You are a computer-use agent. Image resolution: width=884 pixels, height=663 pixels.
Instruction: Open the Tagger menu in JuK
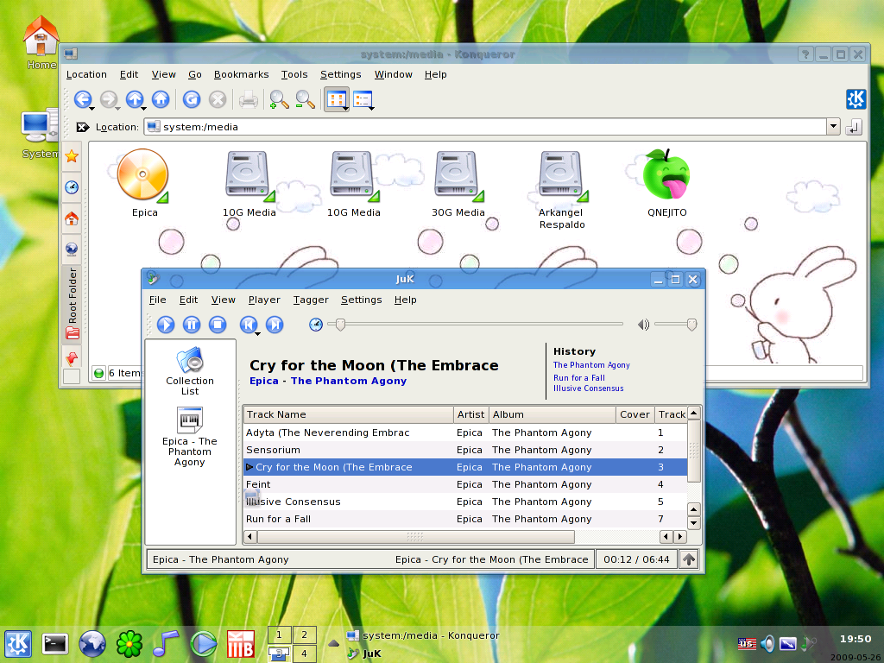click(311, 300)
